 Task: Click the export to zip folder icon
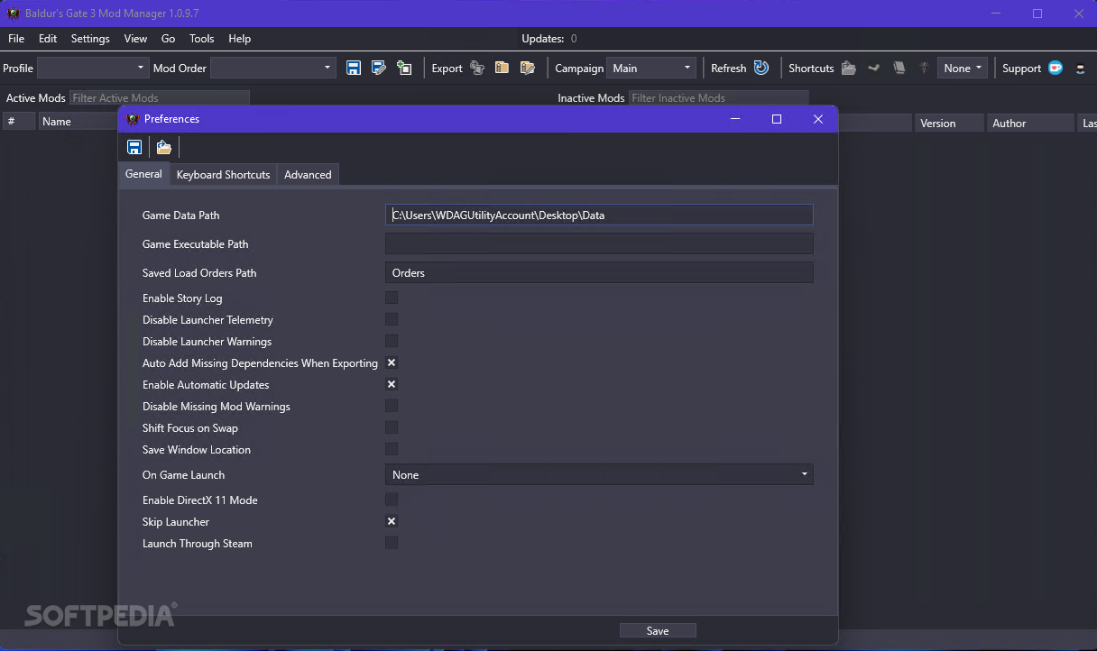[x=502, y=68]
